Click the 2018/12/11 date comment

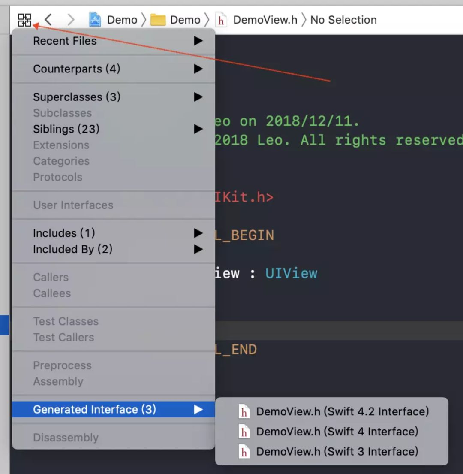312,121
